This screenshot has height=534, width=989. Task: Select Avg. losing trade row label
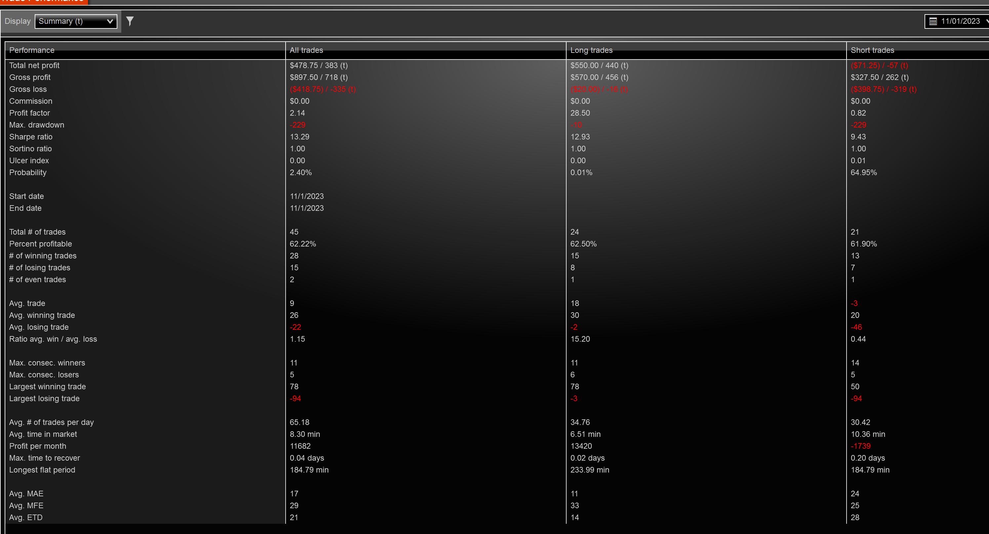coord(39,327)
